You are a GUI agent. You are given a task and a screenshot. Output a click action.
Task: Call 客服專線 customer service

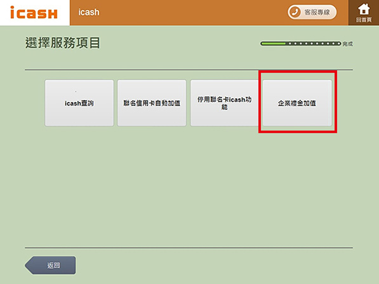tap(312, 12)
